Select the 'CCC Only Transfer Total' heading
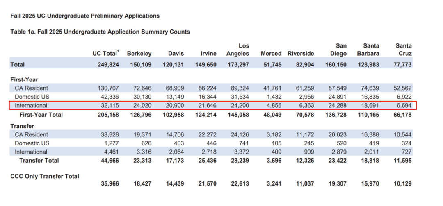The image size is (443, 206). (x=45, y=176)
